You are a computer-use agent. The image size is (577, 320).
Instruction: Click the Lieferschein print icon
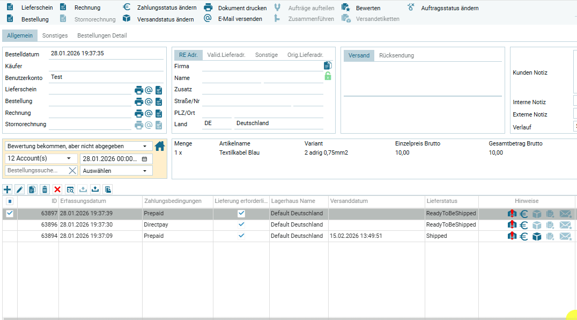[x=139, y=90]
